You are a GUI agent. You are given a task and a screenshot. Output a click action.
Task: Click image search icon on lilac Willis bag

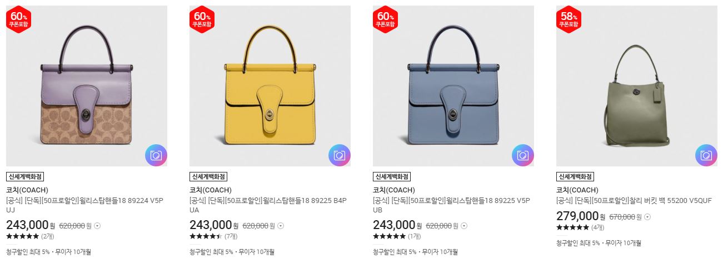pos(156,155)
